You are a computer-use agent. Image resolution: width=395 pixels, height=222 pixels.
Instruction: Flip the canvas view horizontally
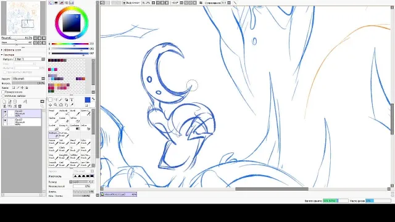coord(201,2)
